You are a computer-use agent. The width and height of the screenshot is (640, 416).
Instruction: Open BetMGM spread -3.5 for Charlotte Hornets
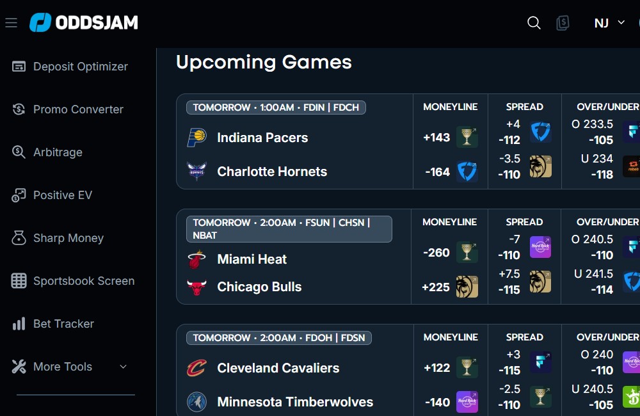[x=540, y=166]
